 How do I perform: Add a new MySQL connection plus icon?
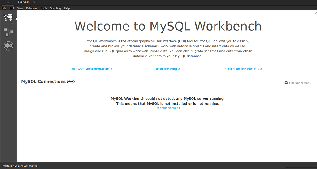69,82
